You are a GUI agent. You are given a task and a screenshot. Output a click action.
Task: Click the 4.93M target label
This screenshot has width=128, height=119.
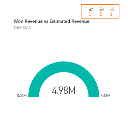[x=106, y=96]
